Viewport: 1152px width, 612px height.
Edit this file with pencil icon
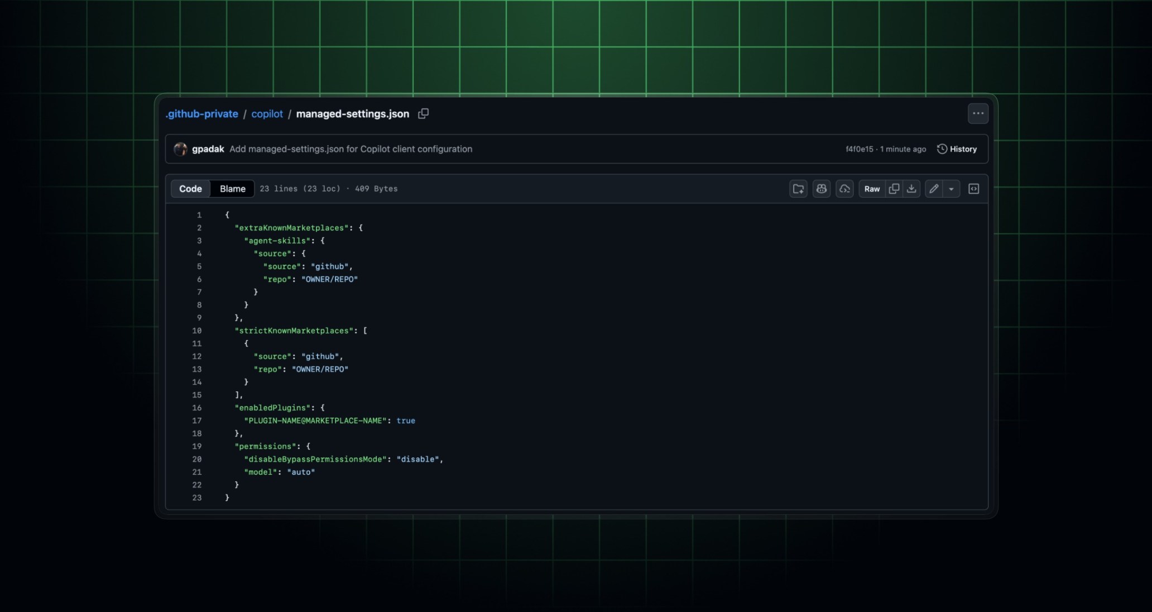pos(934,189)
